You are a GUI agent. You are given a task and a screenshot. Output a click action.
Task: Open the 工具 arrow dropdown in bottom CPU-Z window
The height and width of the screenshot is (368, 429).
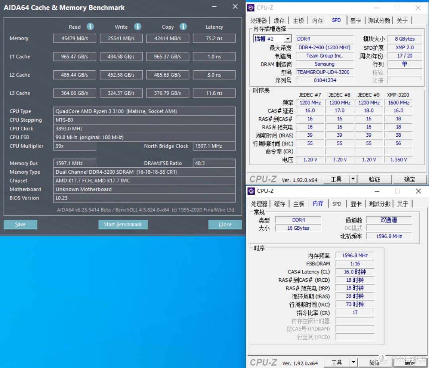point(354,362)
